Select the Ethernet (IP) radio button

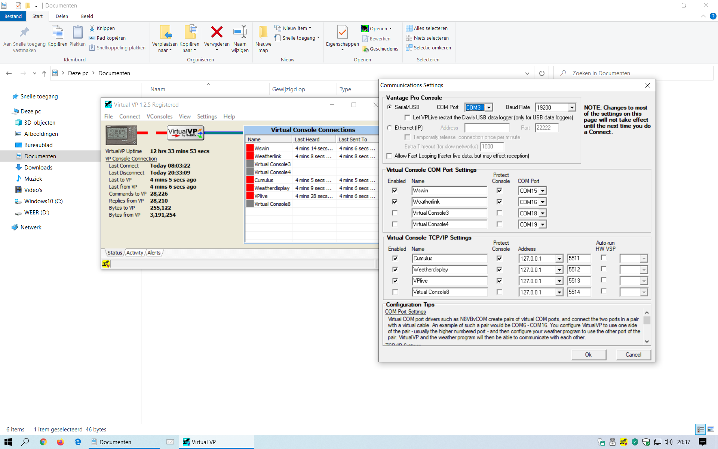click(x=389, y=128)
